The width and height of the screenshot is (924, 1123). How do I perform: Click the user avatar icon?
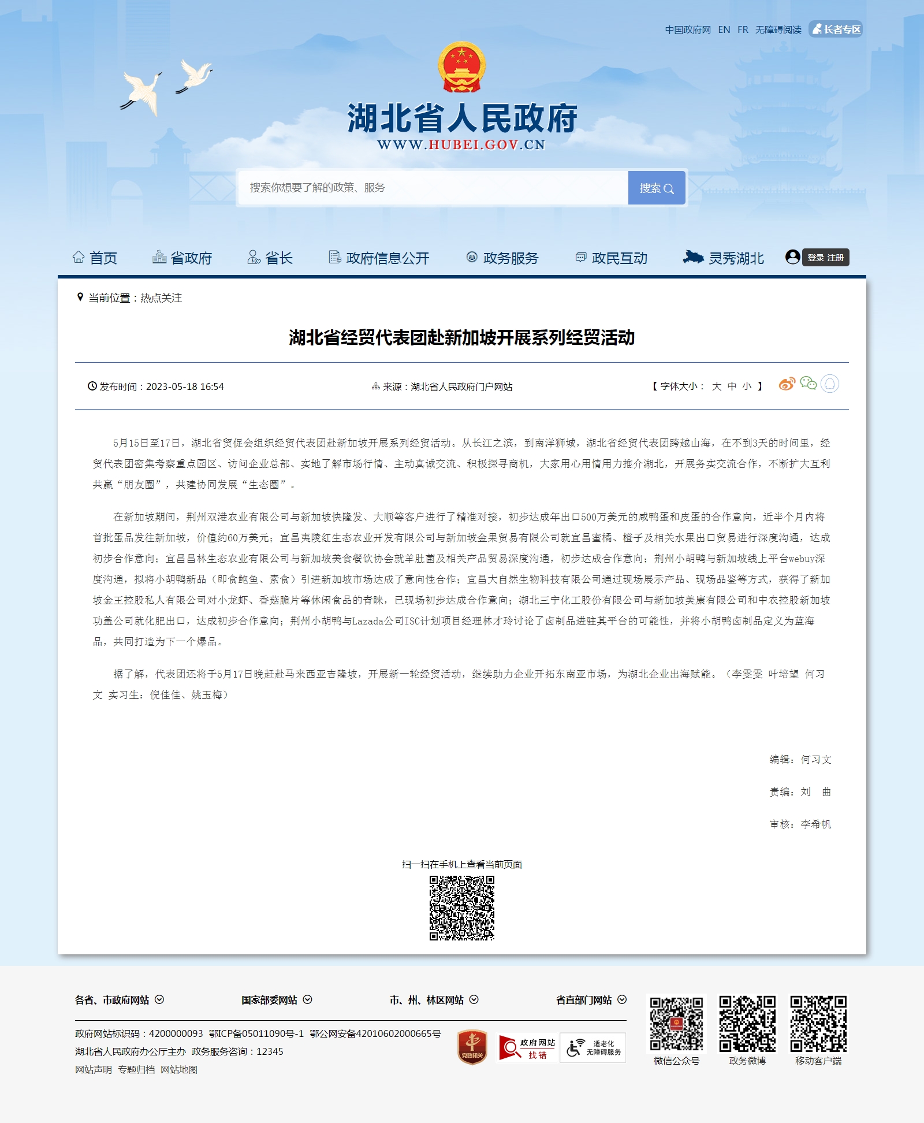pos(792,257)
